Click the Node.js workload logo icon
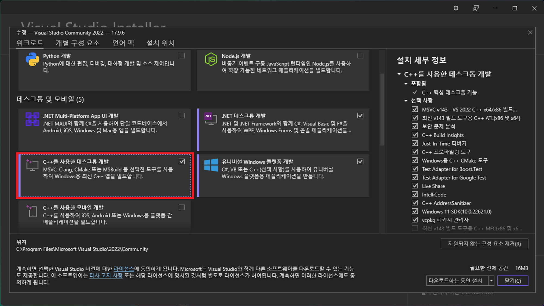 pyautogui.click(x=211, y=59)
